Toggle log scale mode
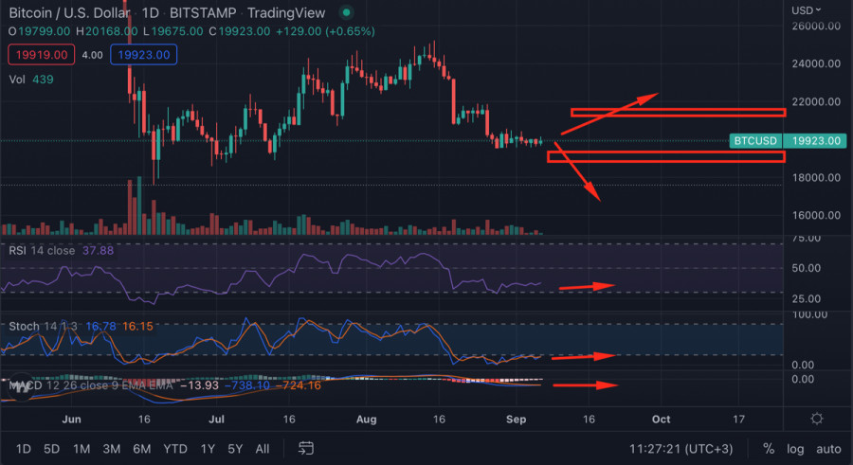Image resolution: width=853 pixels, height=465 pixels. click(795, 449)
